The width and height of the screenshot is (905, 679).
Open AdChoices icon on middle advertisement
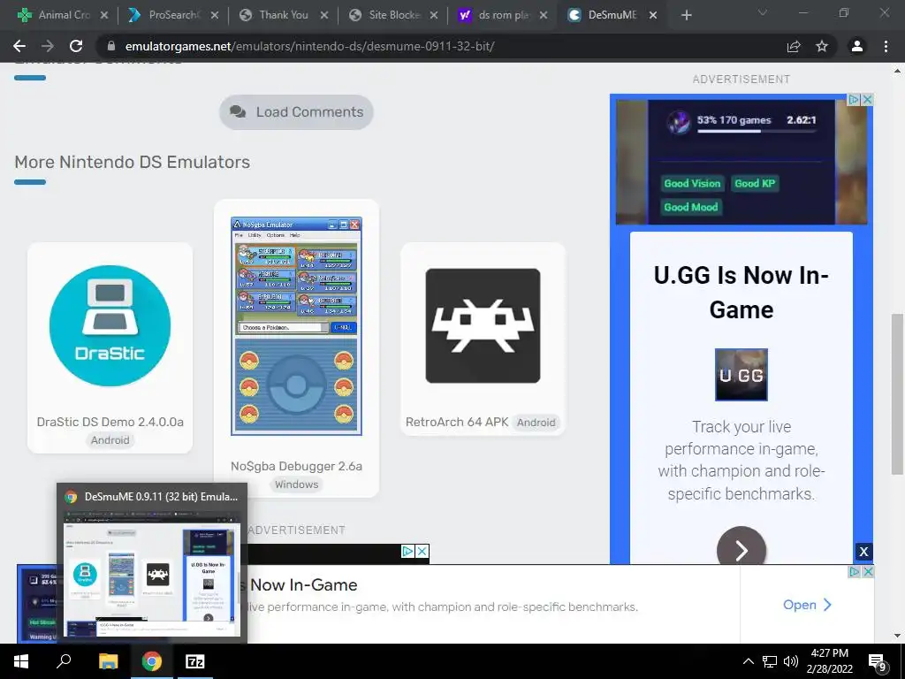(407, 551)
